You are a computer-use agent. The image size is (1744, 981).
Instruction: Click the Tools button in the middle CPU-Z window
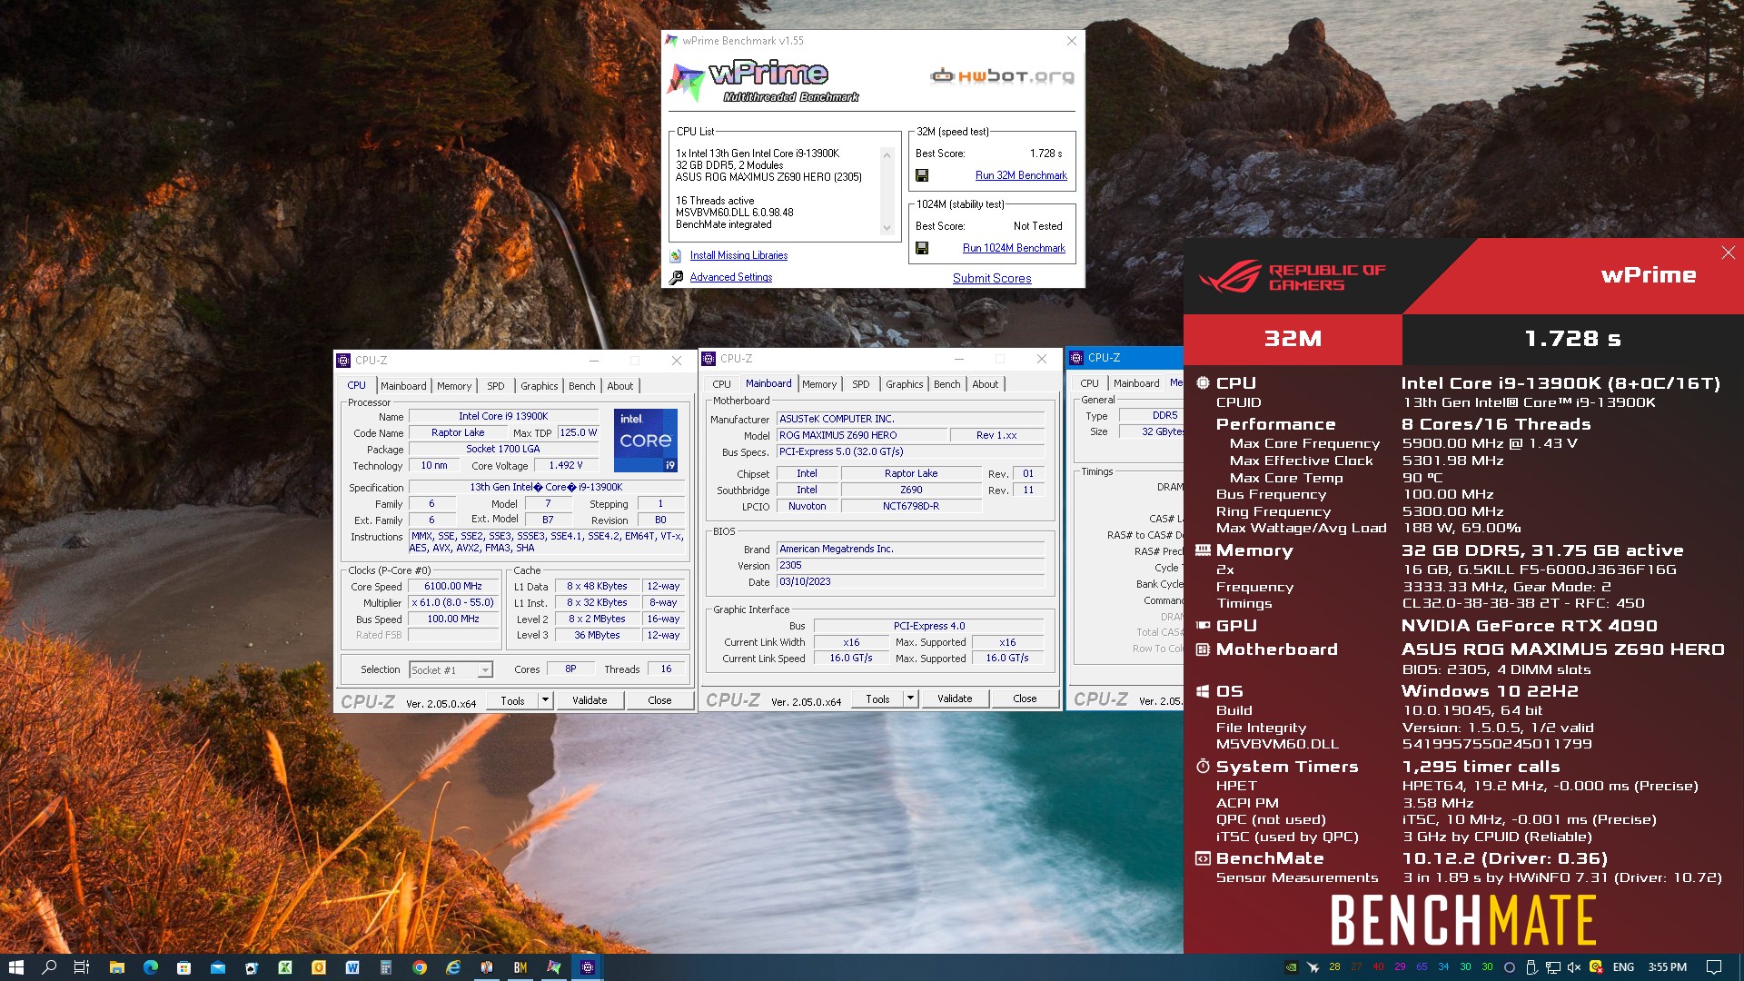877,699
